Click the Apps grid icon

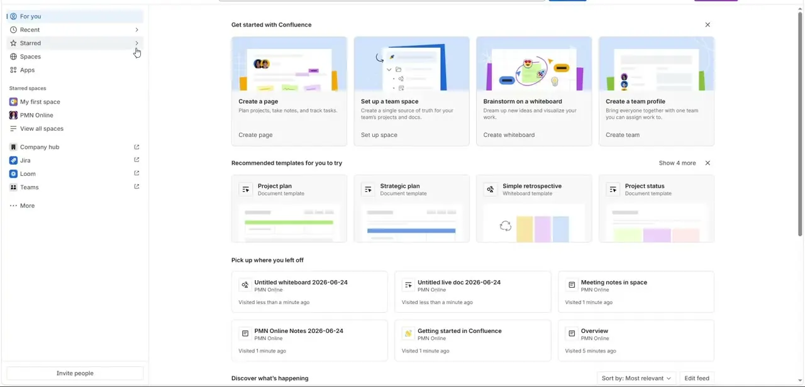point(13,70)
